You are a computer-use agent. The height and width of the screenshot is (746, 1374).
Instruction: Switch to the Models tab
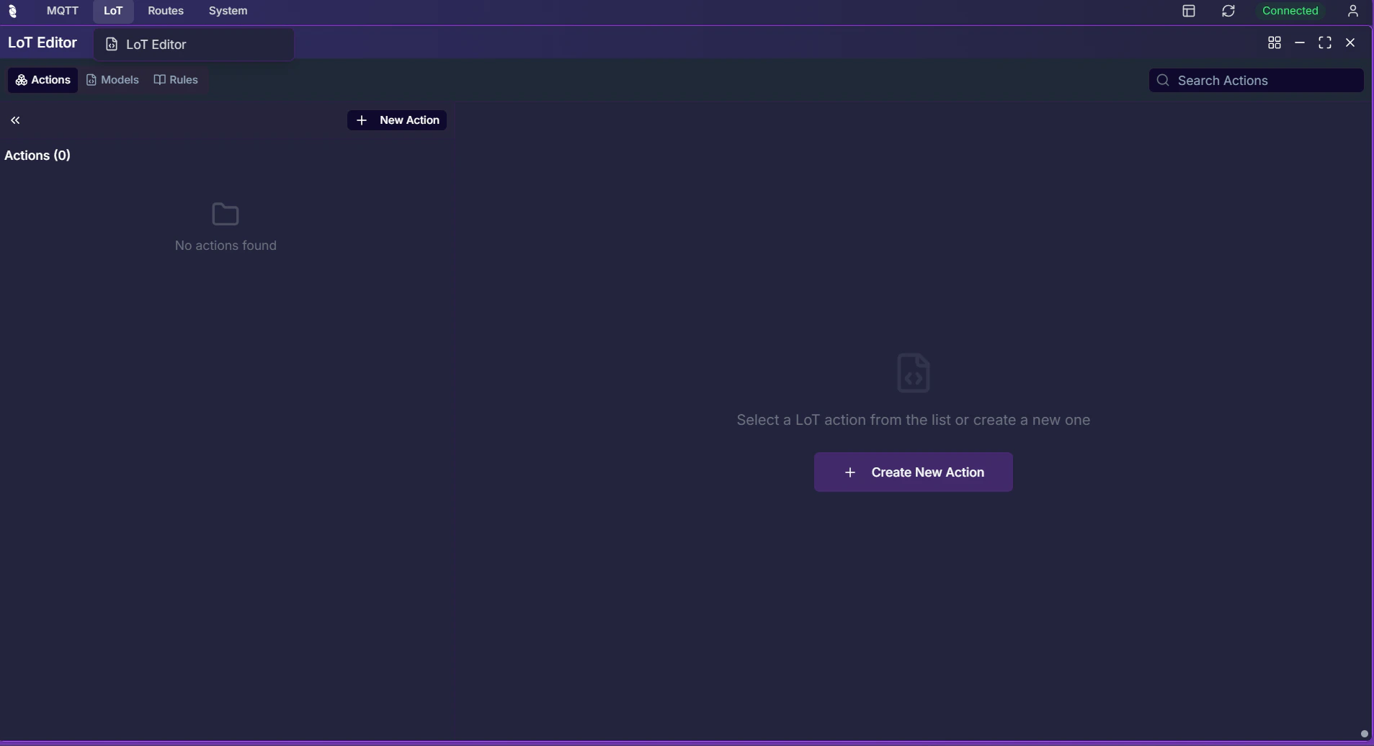(x=112, y=80)
